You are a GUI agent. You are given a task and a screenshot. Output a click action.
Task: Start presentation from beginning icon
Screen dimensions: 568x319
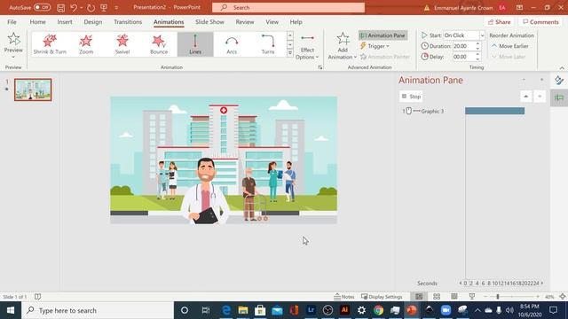coord(104,8)
